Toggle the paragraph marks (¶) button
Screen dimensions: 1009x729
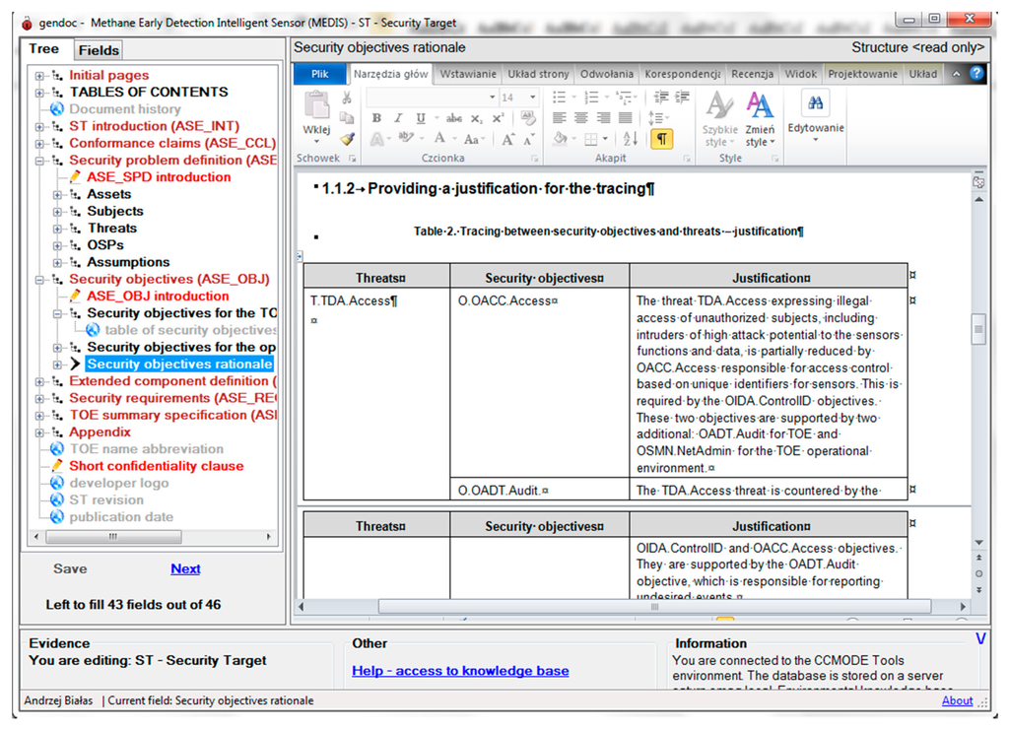click(x=661, y=139)
